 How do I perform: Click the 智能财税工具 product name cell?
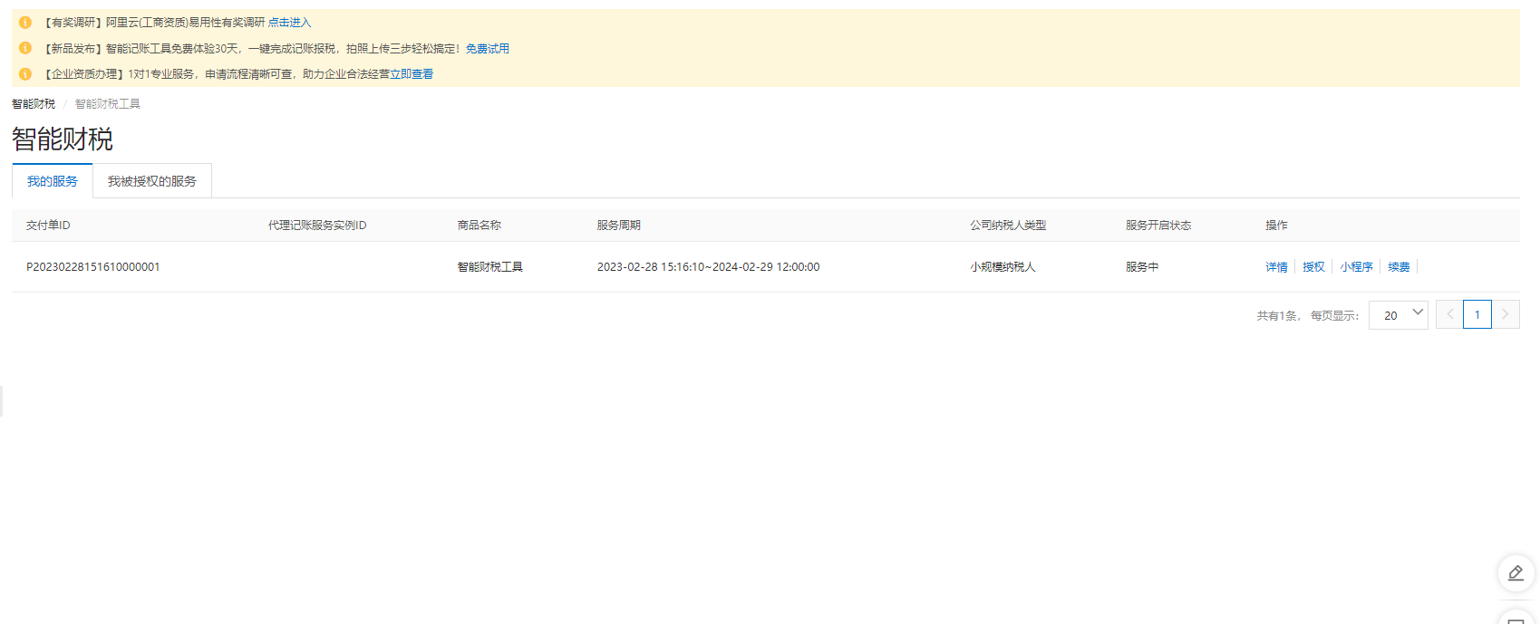point(490,267)
